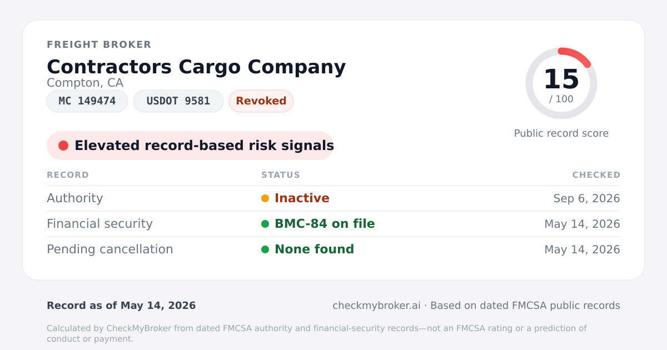Image resolution: width=667 pixels, height=350 pixels.
Task: Click the score number 15
Action: coord(561,79)
